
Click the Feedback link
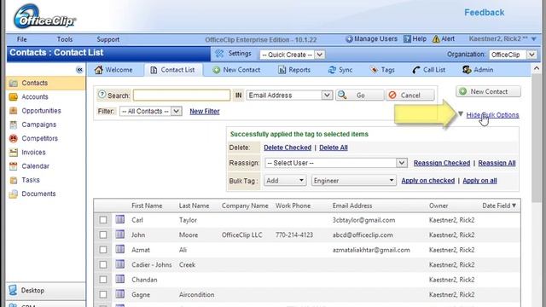point(484,13)
